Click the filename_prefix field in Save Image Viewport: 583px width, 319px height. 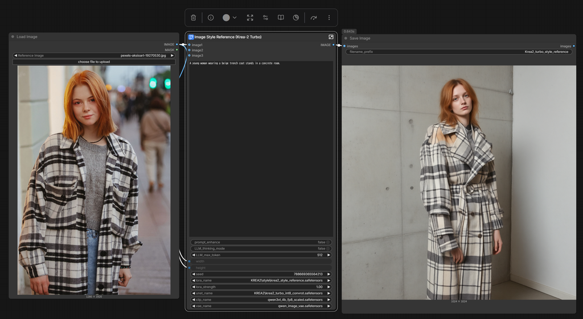459,52
